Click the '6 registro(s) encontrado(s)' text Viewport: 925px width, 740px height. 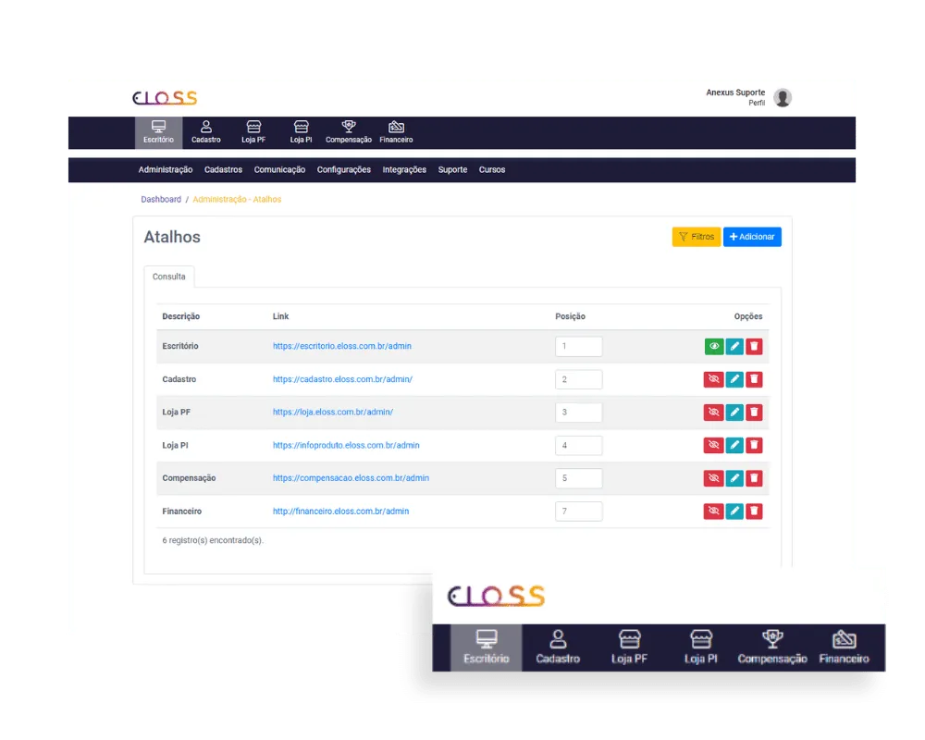[213, 540]
